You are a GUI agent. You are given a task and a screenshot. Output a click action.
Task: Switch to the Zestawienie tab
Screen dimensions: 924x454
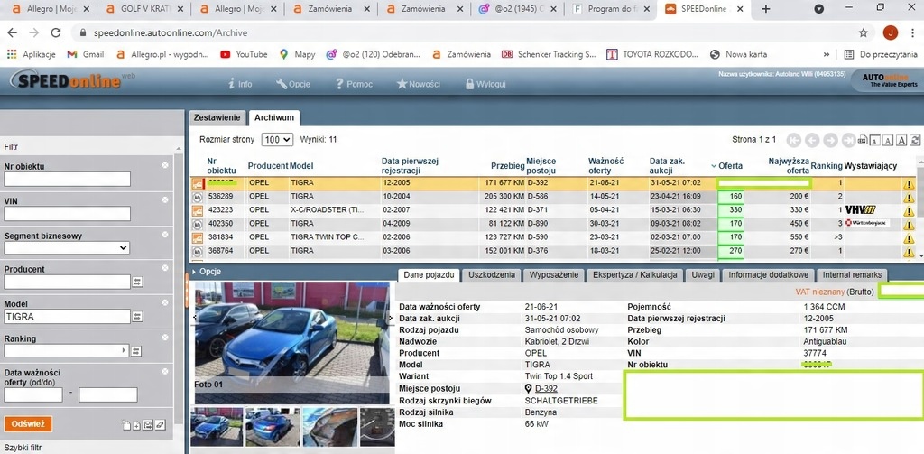[217, 117]
